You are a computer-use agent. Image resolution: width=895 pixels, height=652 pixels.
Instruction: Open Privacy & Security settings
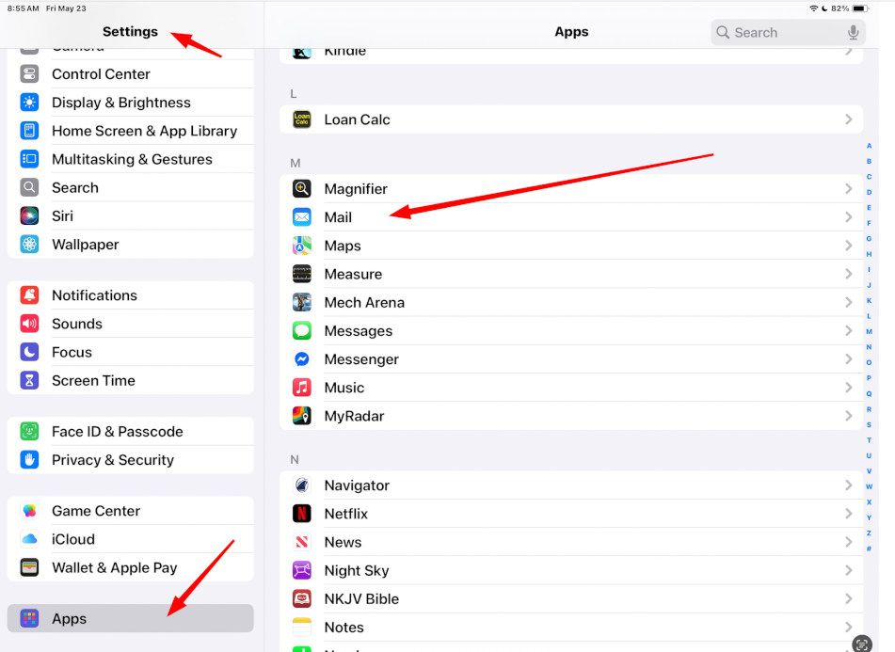130,460
